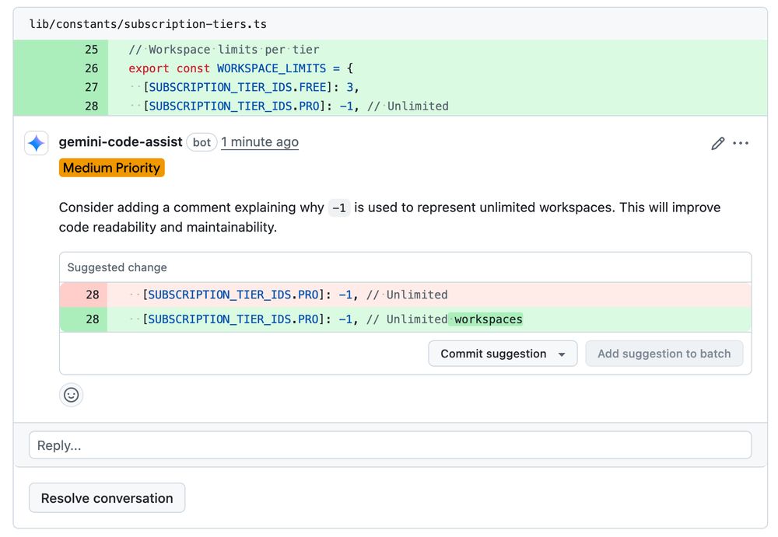Open the three-dot comment options menu

click(741, 143)
